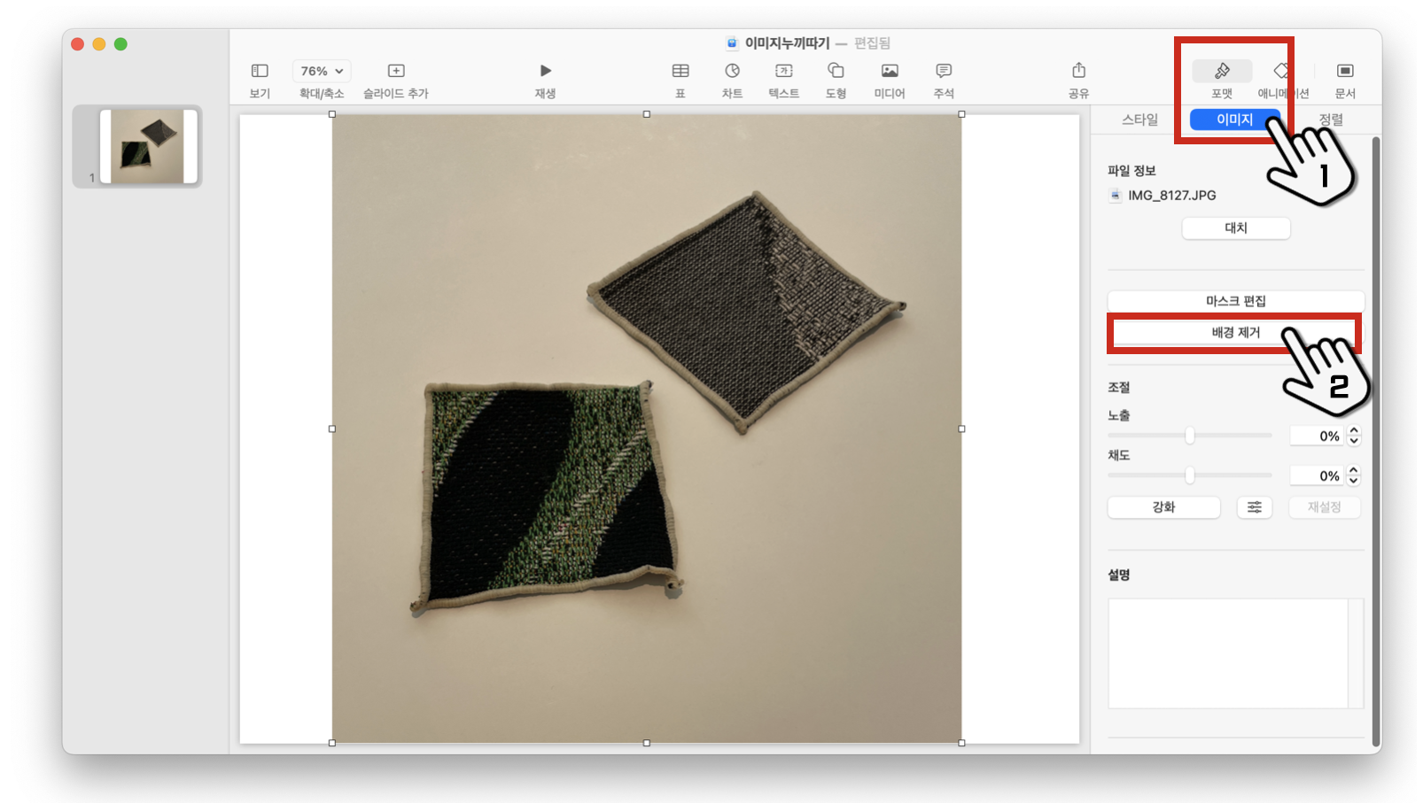Click the 강화 enhance button

click(1163, 507)
